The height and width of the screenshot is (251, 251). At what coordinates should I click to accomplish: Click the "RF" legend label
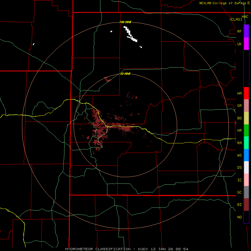239,31
